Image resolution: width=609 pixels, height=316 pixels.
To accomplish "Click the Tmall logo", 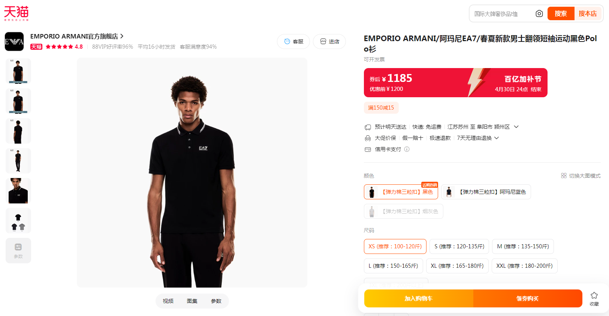I will (x=16, y=13).
